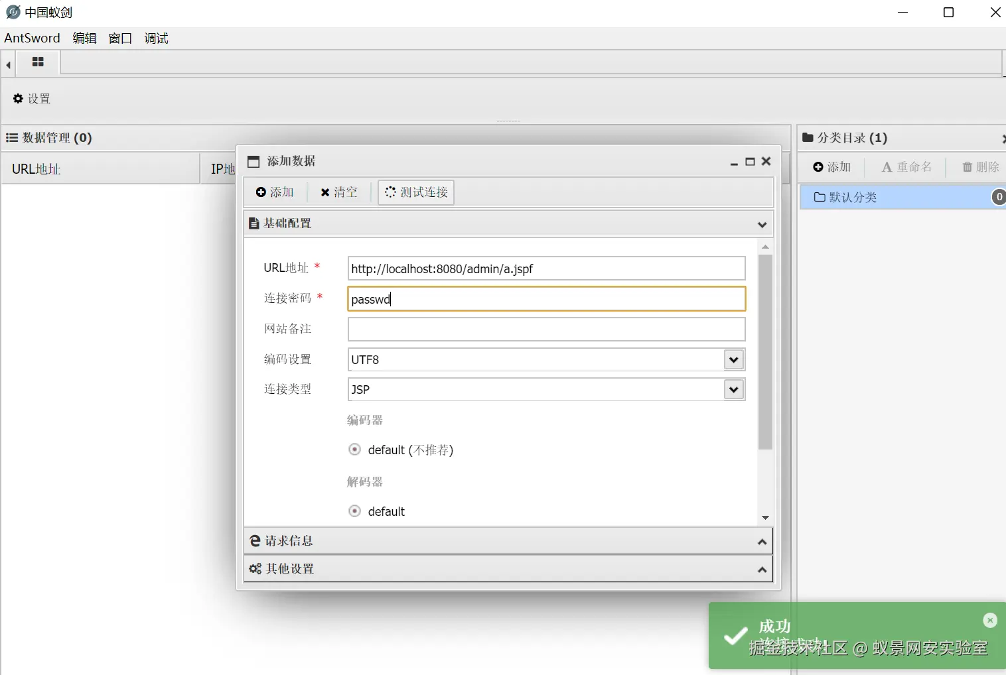This screenshot has width=1006, height=675.
Task: Minimize the main AntSword window
Action: (x=903, y=13)
